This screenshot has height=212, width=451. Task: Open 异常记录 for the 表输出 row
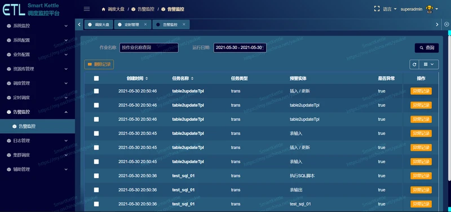pos(421,190)
